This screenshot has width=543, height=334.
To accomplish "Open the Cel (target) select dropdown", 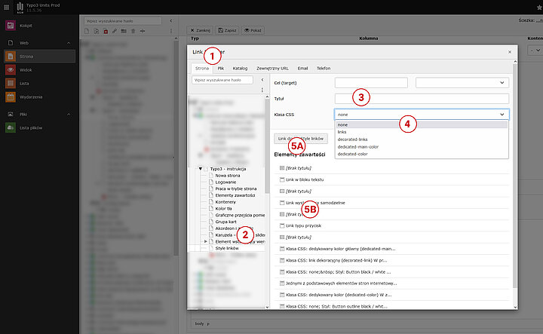I will click(462, 83).
